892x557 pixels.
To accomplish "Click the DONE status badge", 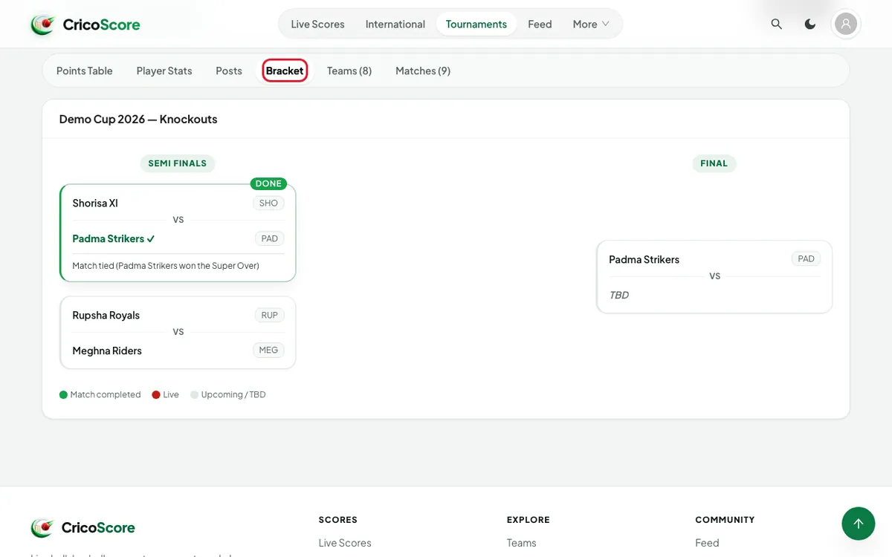I will [268, 183].
